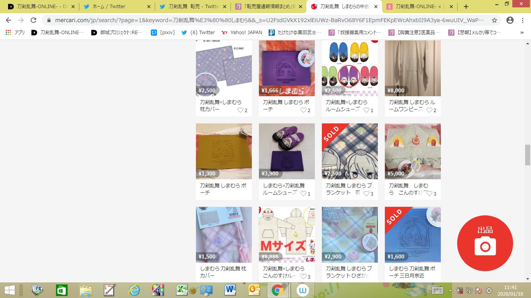Open the ¥8,888 Mサイズ hoodie listing image
This screenshot has height=298, width=531.
tap(287, 235)
